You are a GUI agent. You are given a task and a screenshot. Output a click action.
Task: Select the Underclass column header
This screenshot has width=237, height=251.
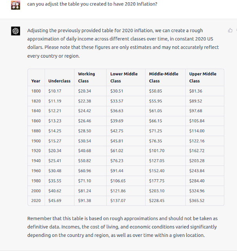pos(59,81)
